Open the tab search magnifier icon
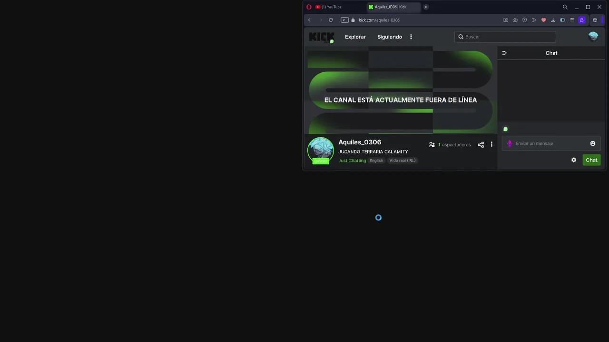The width and height of the screenshot is (609, 342). 565,7
